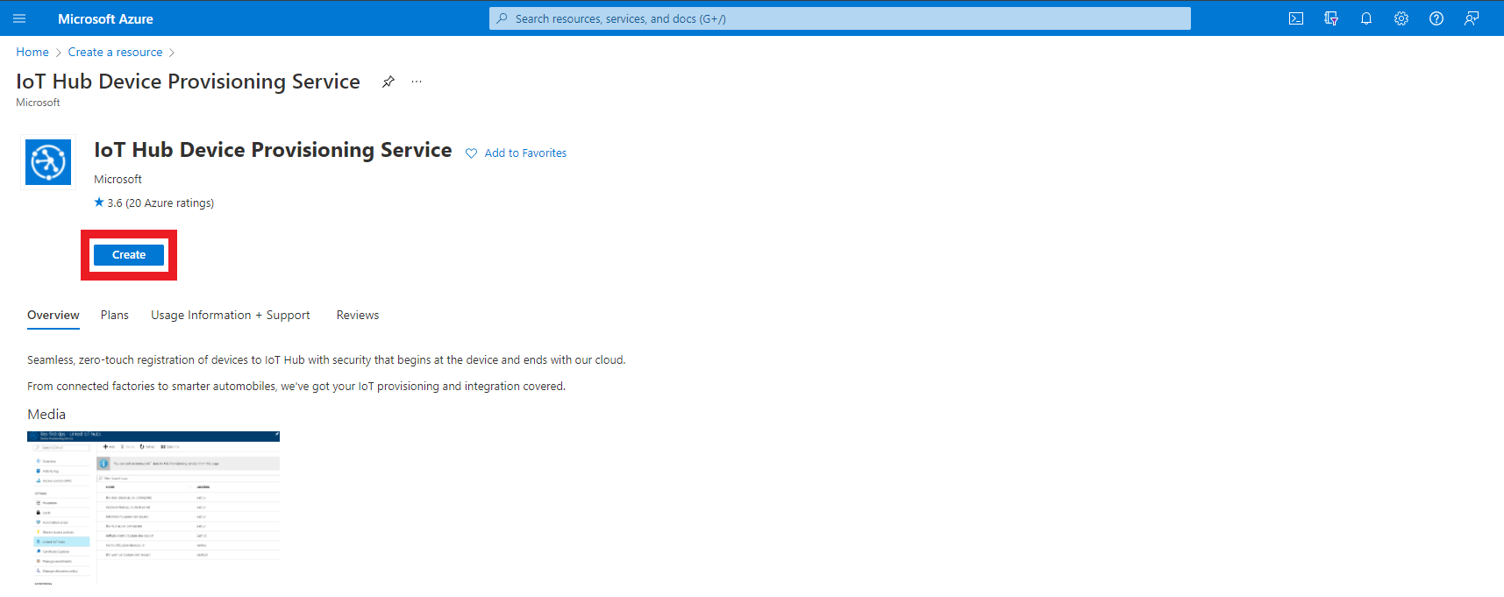Click the Microsoft publisher text under the product heading

point(118,179)
